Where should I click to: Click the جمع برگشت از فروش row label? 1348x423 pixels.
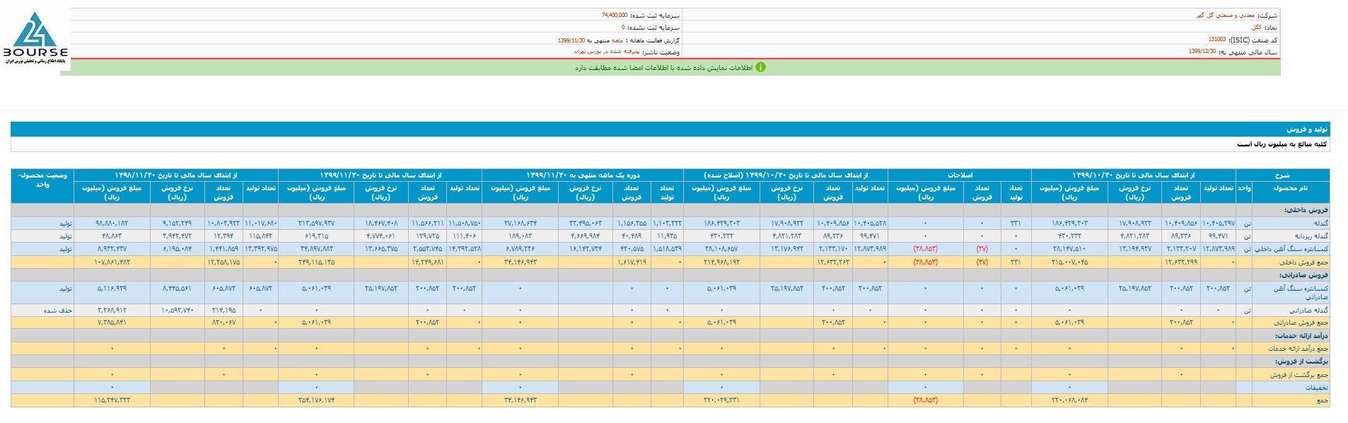click(x=1298, y=375)
